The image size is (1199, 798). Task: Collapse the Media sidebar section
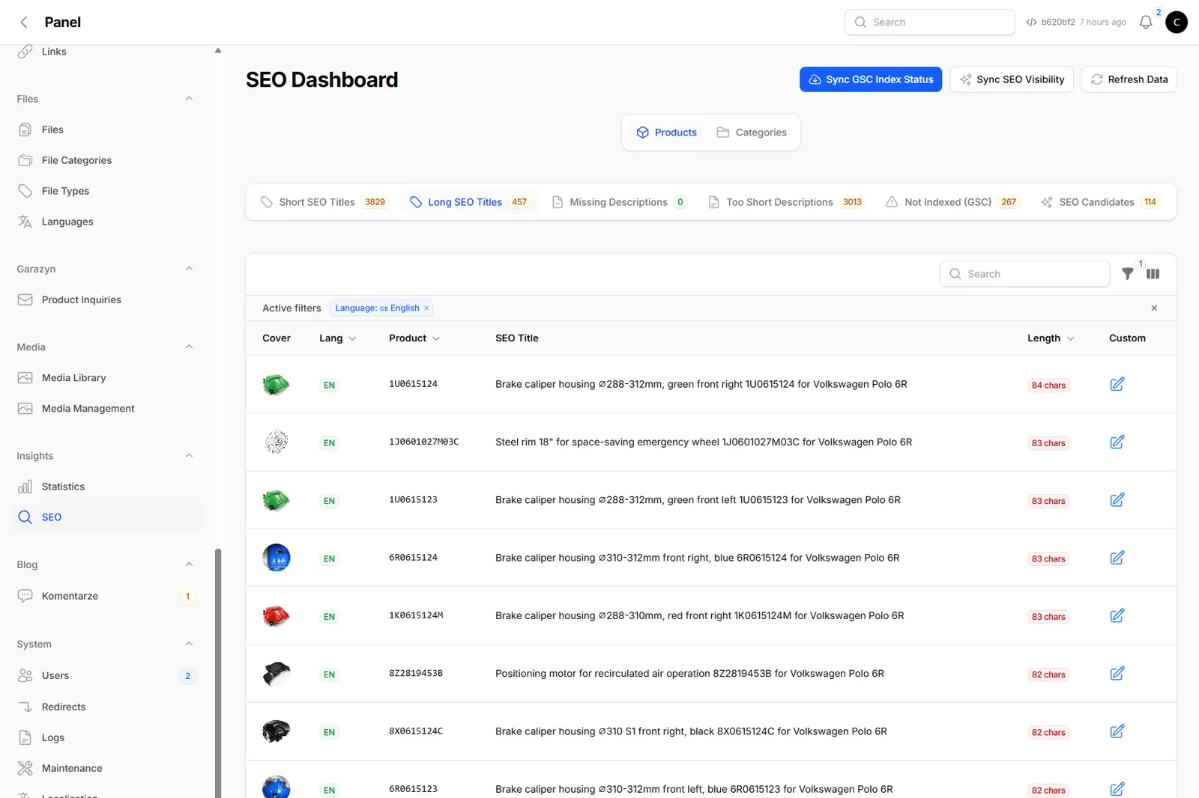pyautogui.click(x=189, y=347)
